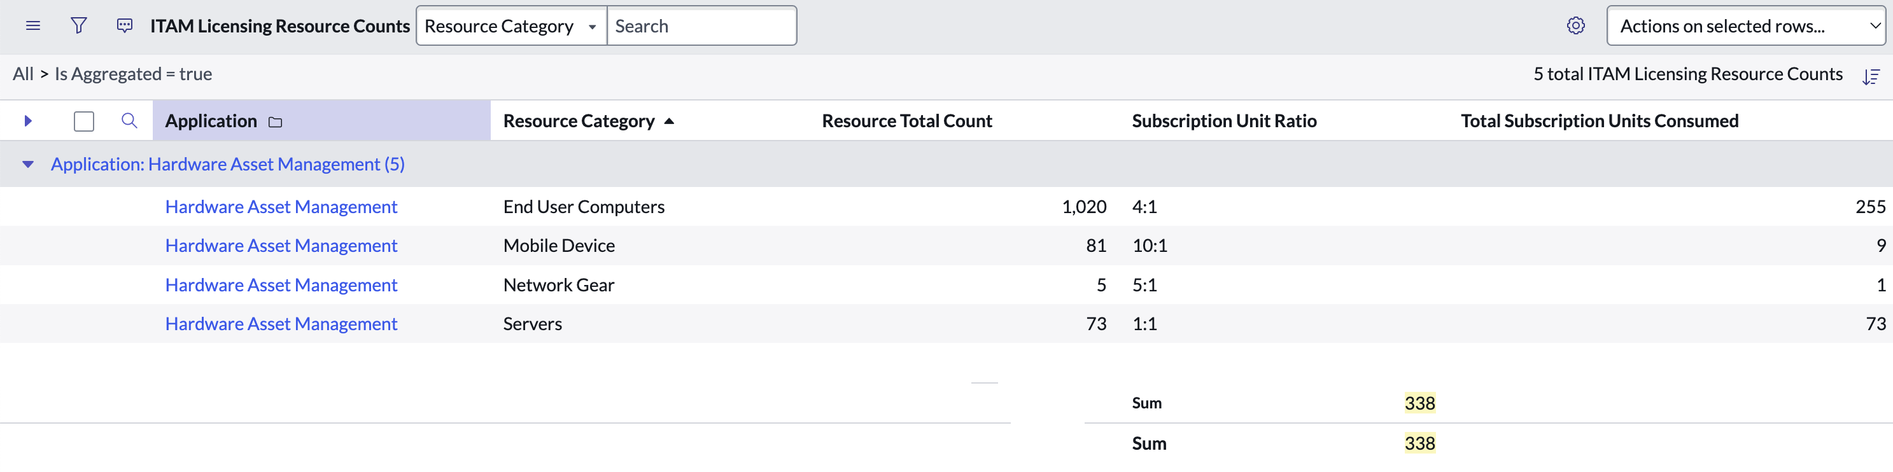Click the 5 total ITAM Licensing Resource Counts text
Screen dimensions: 1893x472
1687,74
